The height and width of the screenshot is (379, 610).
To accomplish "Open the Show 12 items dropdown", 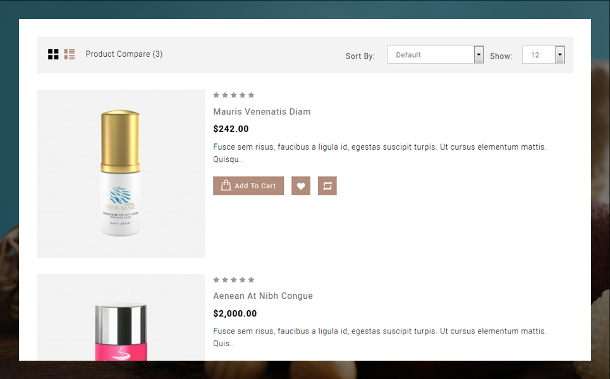I will [x=543, y=55].
